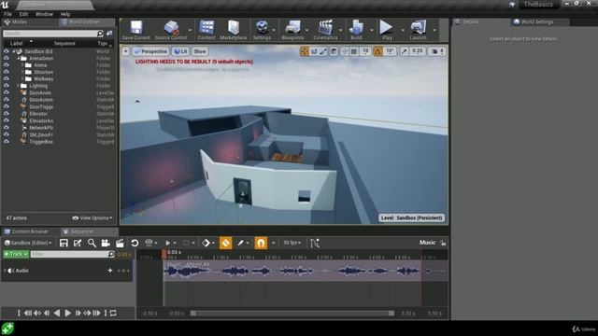Open Source Control dropdown arrow
598x336 pixels.
click(190, 30)
